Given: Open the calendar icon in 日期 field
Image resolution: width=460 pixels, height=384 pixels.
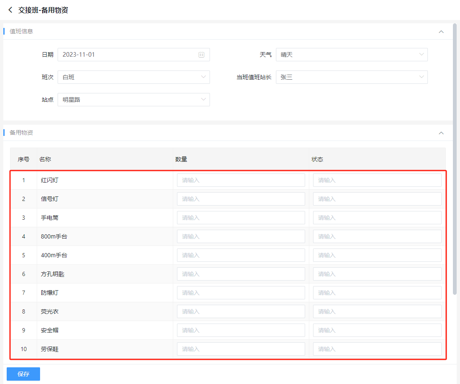Looking at the screenshot, I should (x=201, y=55).
